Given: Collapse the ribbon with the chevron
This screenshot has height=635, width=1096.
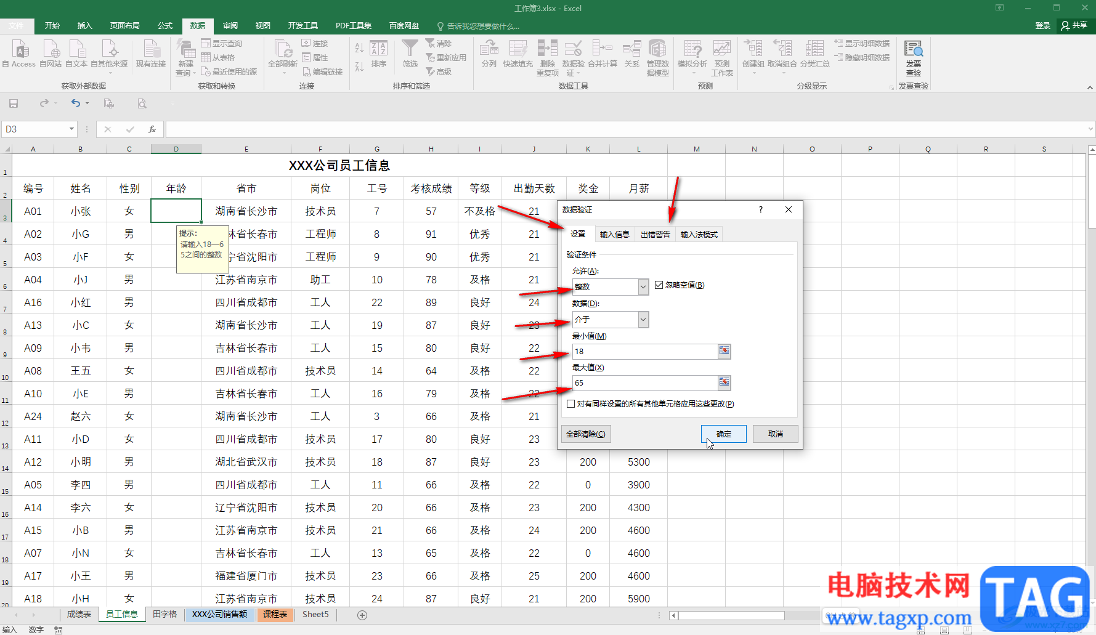Looking at the screenshot, I should pyautogui.click(x=1090, y=87).
